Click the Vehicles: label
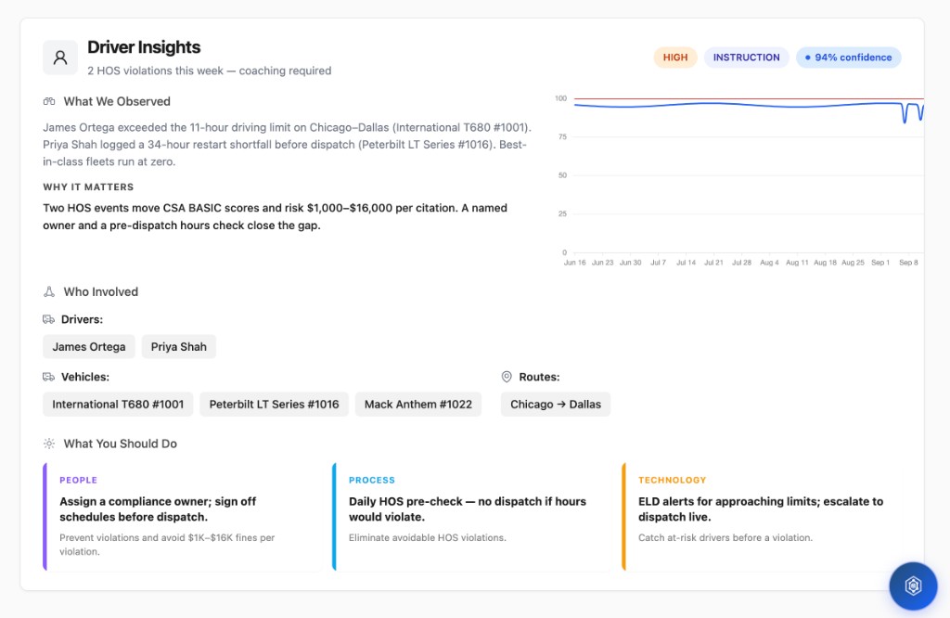Image resolution: width=950 pixels, height=618 pixels. click(84, 377)
